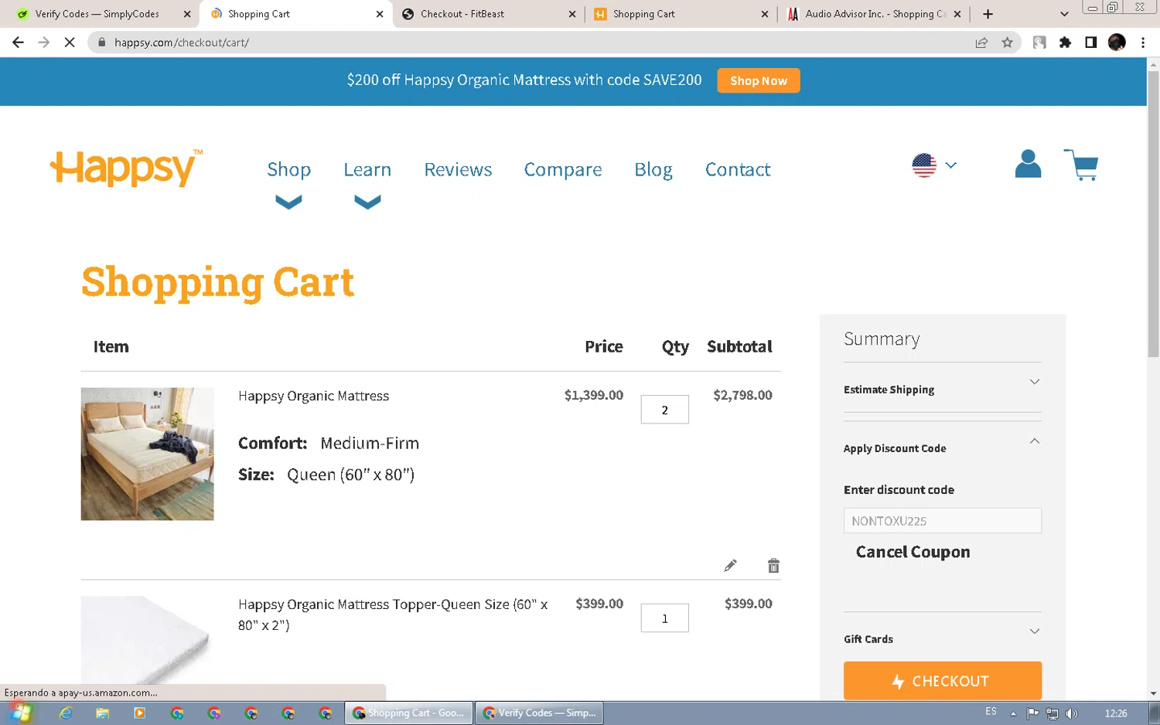Open the Shop menu
The height and width of the screenshot is (725, 1160).
(288, 169)
